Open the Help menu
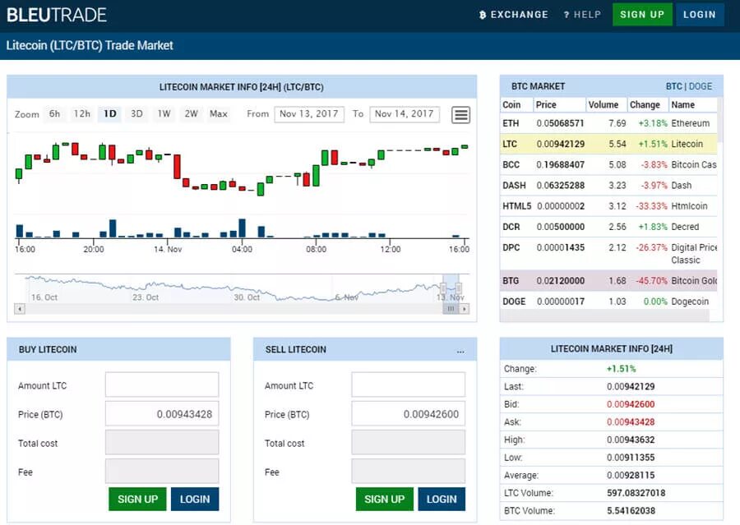This screenshot has height=525, width=740. coord(582,15)
